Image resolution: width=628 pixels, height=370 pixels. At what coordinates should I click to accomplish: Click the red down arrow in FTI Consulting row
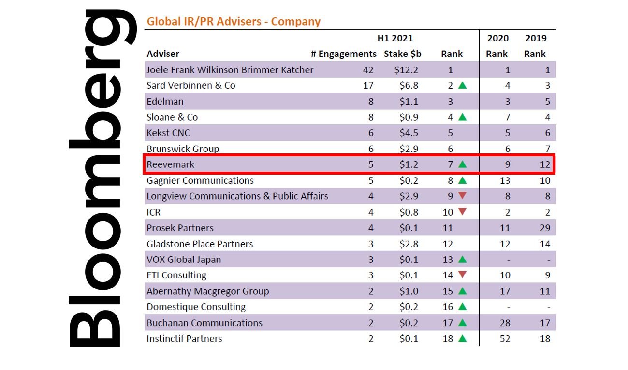(x=462, y=275)
